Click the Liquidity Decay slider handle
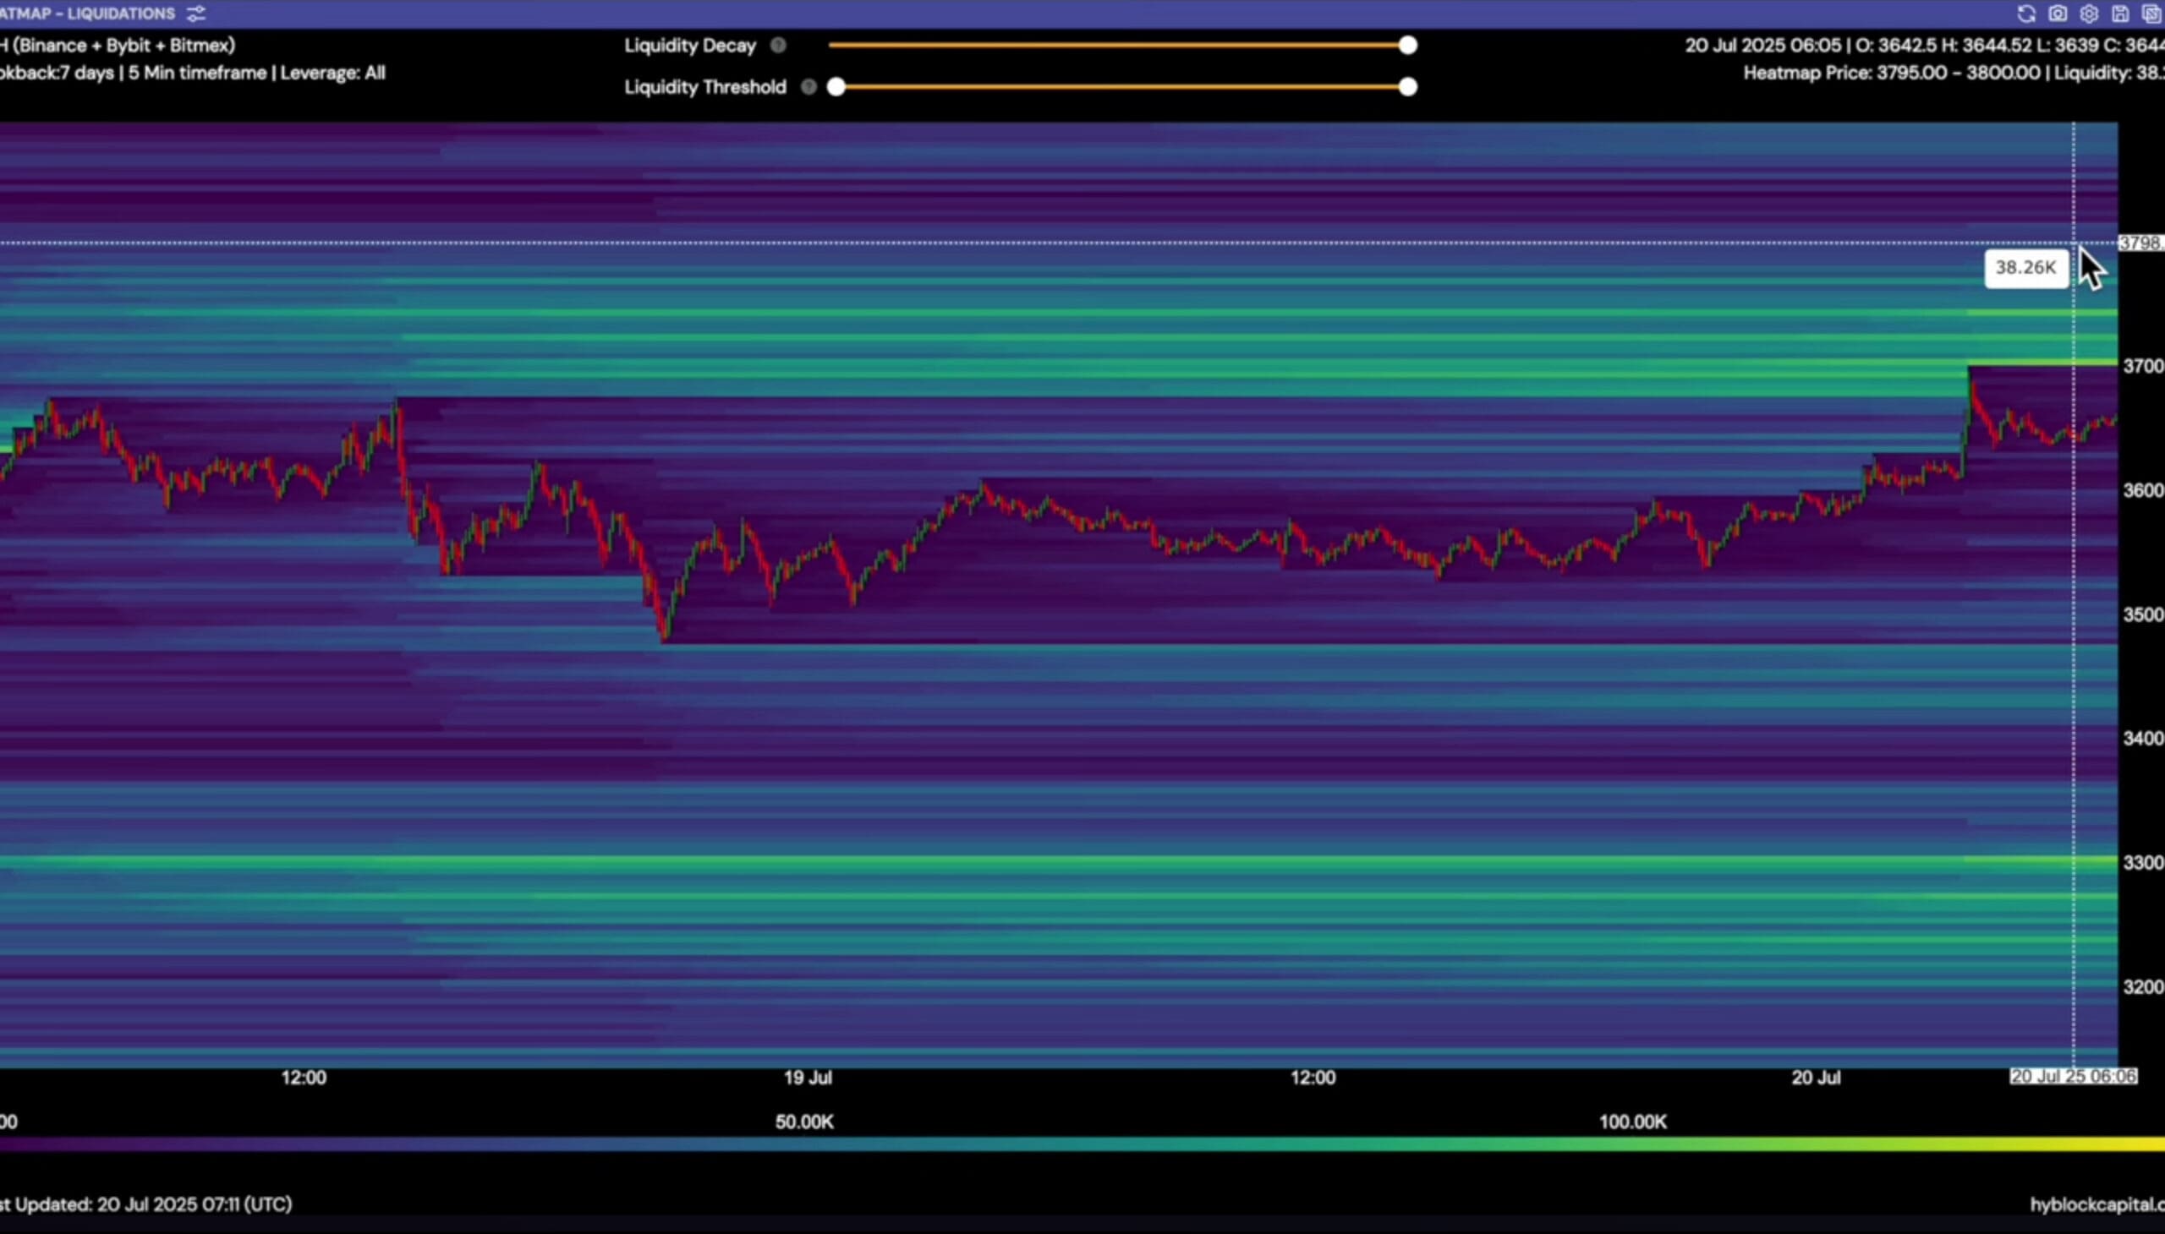2165x1234 pixels. pyautogui.click(x=1408, y=46)
